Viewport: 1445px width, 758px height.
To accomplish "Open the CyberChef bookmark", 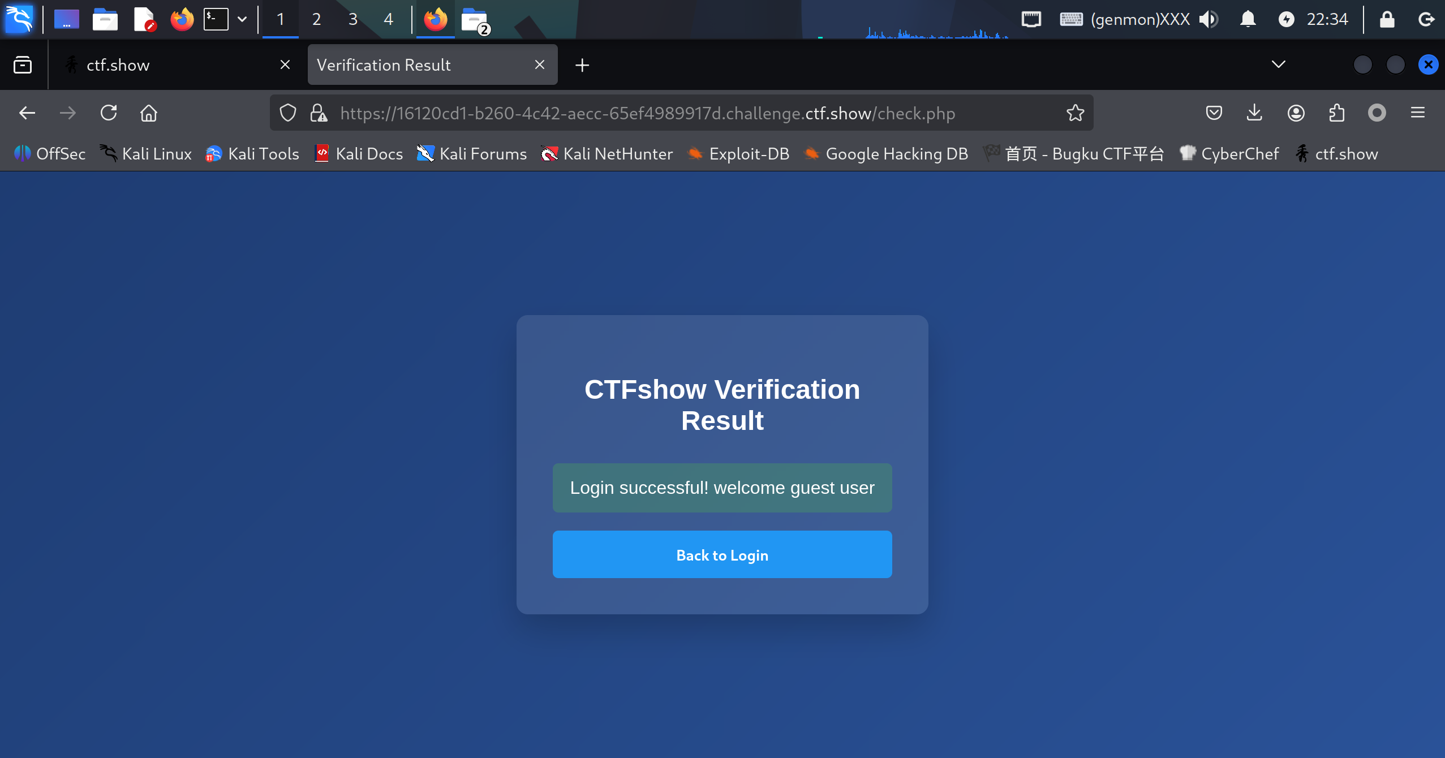I will (1229, 154).
